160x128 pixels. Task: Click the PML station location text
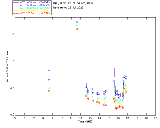pos(74,3)
